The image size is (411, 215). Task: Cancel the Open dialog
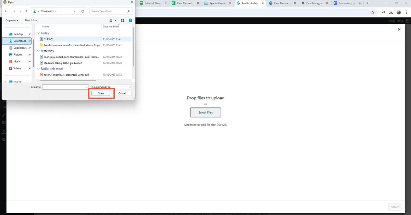pos(123,93)
